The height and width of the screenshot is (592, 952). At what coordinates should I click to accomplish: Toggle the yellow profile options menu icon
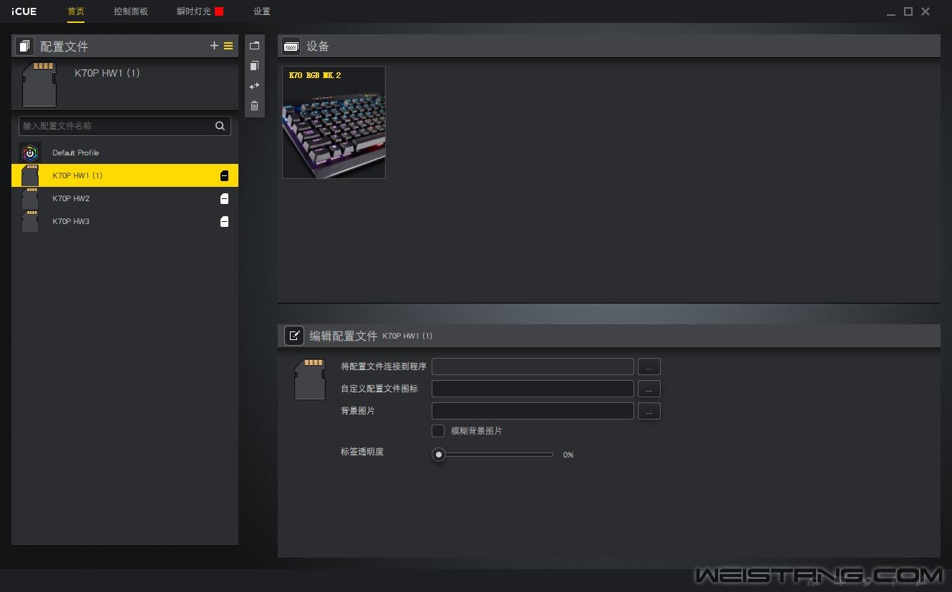(x=228, y=46)
